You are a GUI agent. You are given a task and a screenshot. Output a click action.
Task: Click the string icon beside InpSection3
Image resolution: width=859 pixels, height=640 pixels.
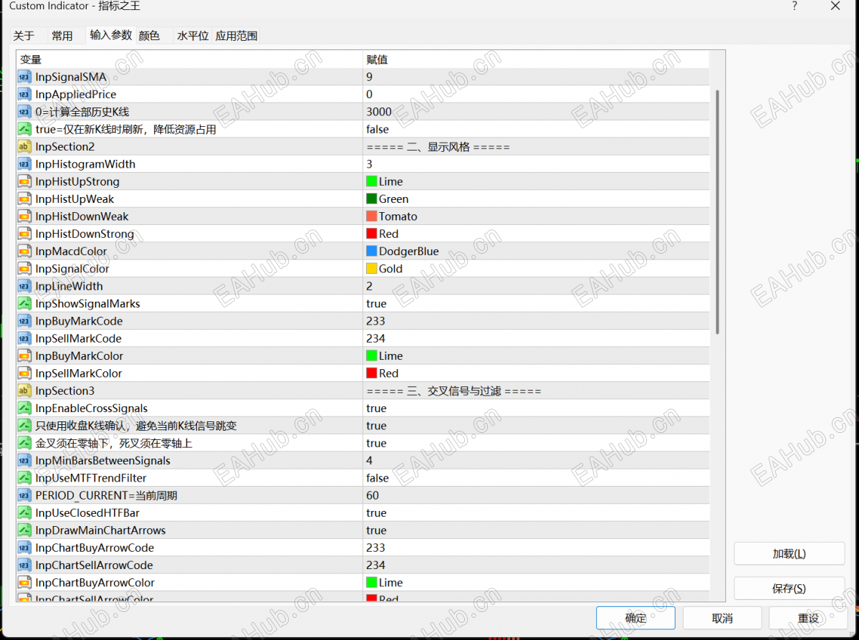click(x=24, y=391)
